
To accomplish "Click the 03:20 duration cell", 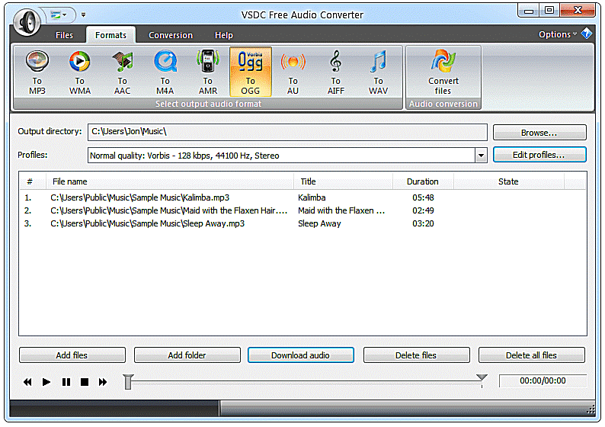I will point(423,223).
